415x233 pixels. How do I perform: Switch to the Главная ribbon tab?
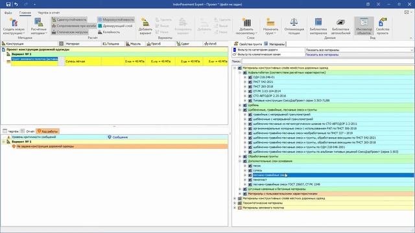click(x=25, y=13)
